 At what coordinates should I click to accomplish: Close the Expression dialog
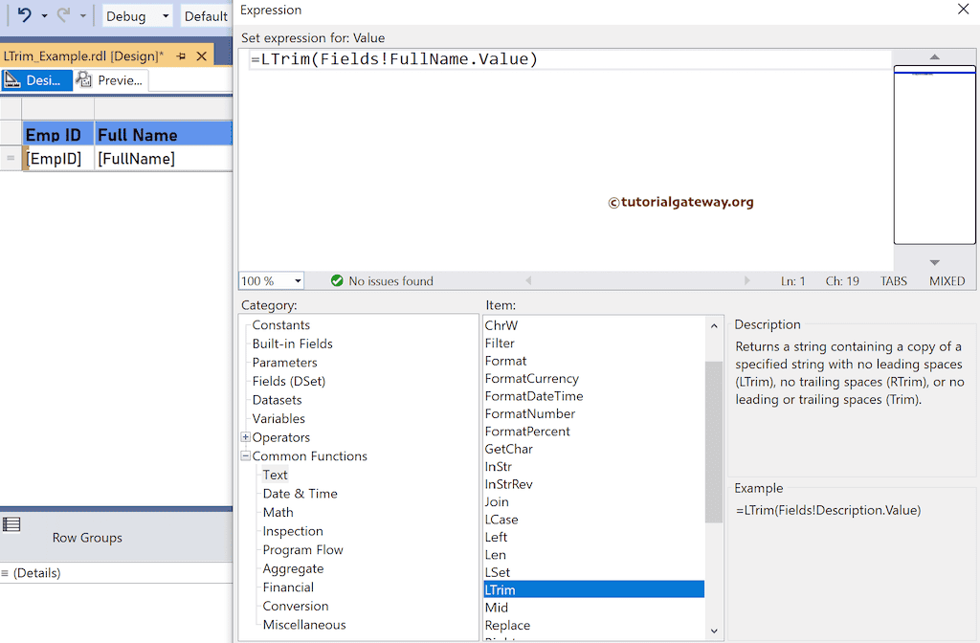pos(964,10)
